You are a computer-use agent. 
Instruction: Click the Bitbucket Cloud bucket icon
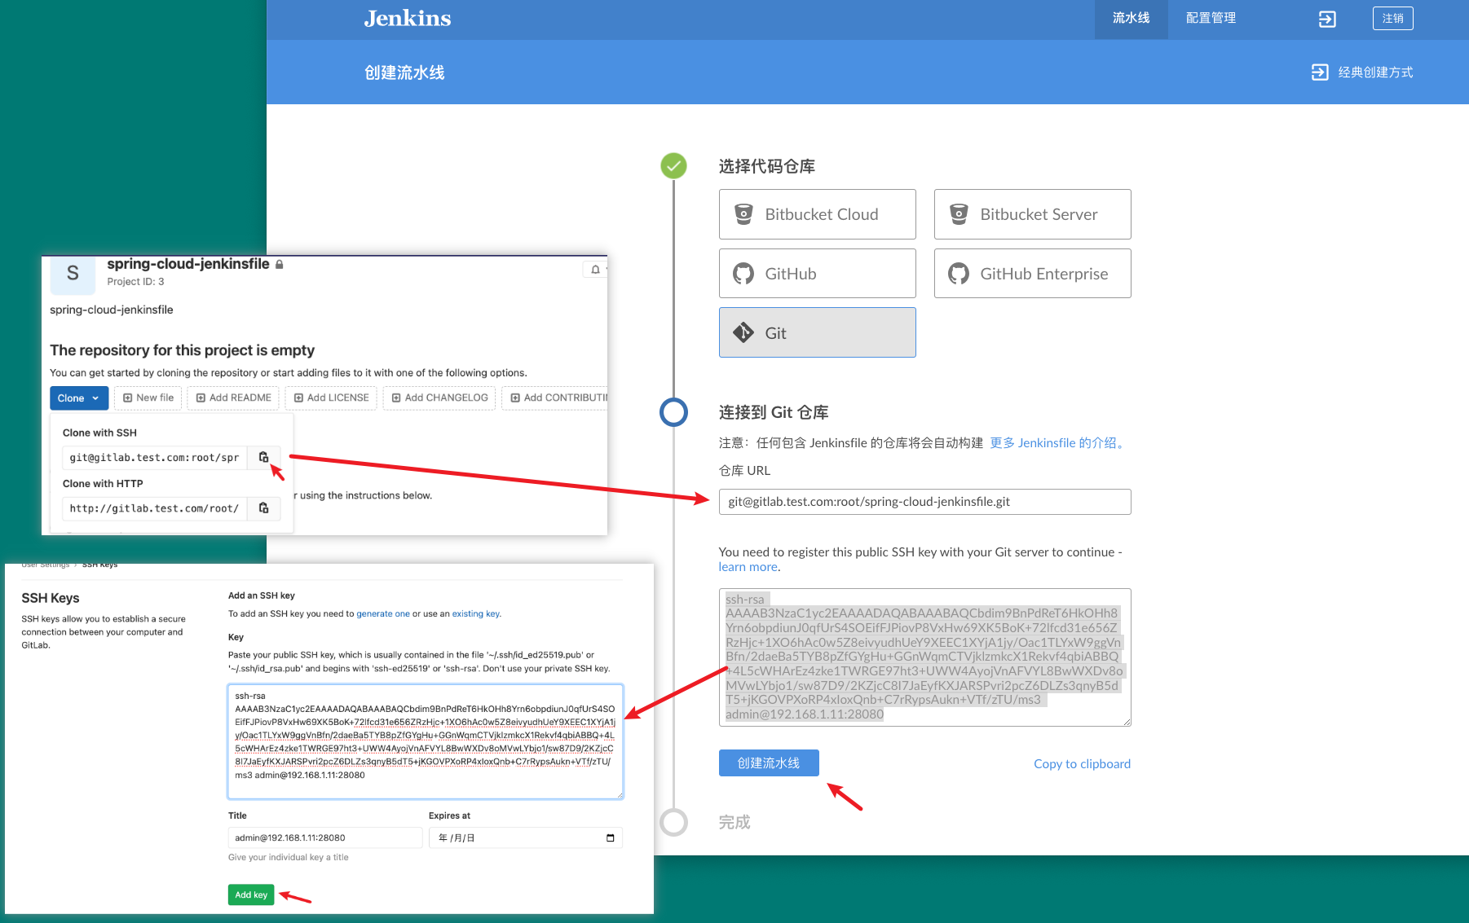[x=743, y=214]
